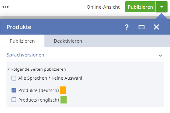Click the Folgende Seiten publizieren label
Screen dimensions: 170x113
tap(39, 69)
